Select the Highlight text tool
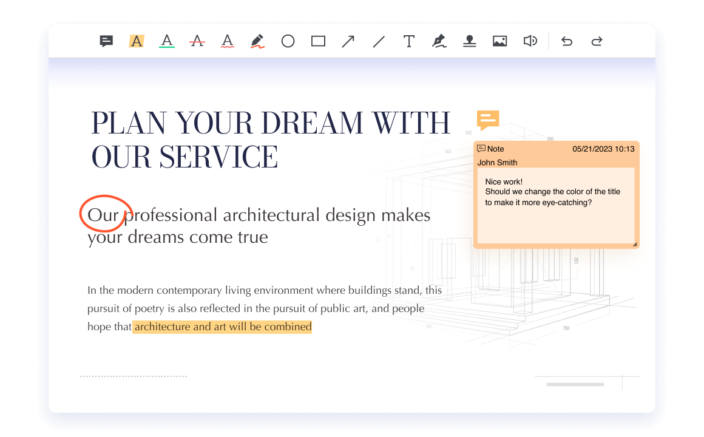The image size is (704, 437). 137,41
